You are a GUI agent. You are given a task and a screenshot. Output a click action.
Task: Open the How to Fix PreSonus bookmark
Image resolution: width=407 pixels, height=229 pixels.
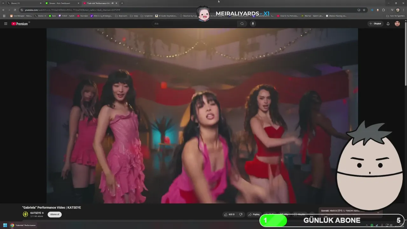coord(288,16)
